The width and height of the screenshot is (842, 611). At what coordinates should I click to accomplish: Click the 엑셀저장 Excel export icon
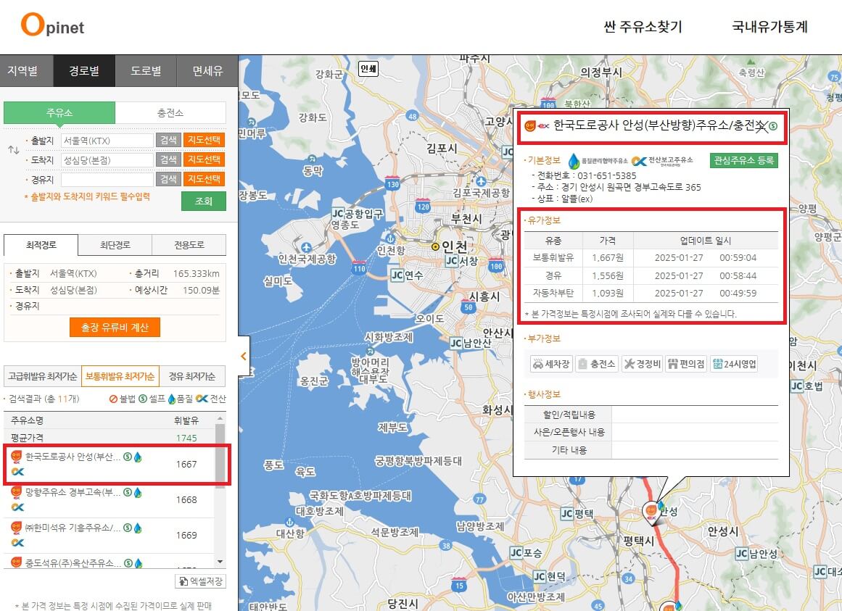click(x=200, y=581)
